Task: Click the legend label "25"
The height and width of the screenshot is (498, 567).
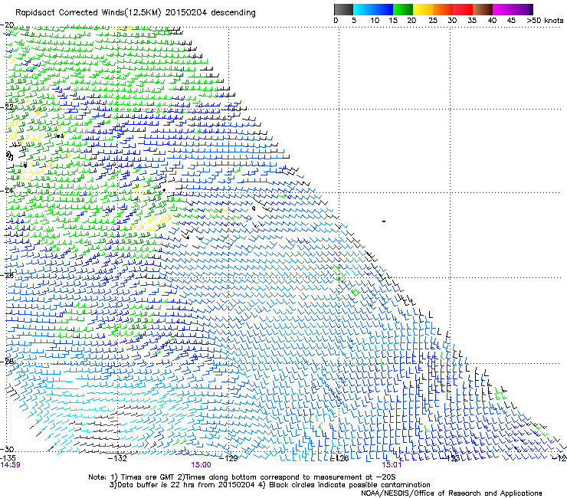Action: coord(433,21)
